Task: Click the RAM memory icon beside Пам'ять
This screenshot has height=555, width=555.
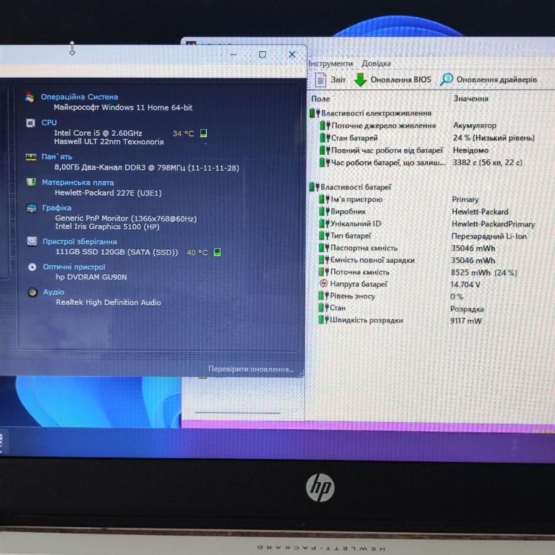Action: tap(31, 157)
